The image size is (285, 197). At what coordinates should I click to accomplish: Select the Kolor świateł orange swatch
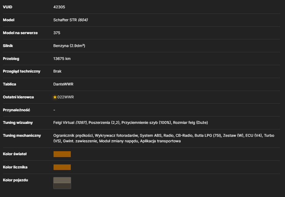(62, 154)
